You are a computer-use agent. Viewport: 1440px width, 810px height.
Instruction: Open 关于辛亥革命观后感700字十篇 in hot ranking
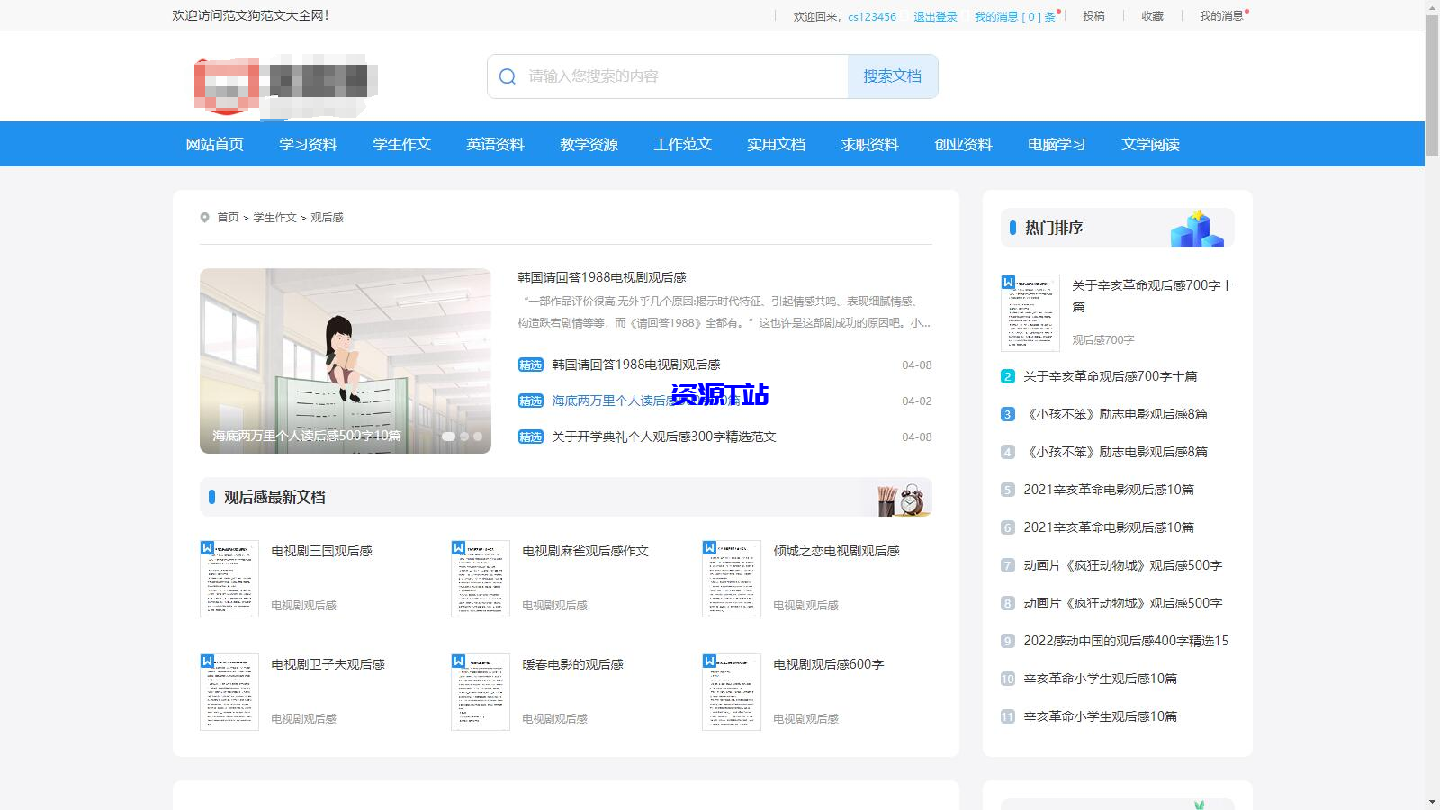point(1152,296)
